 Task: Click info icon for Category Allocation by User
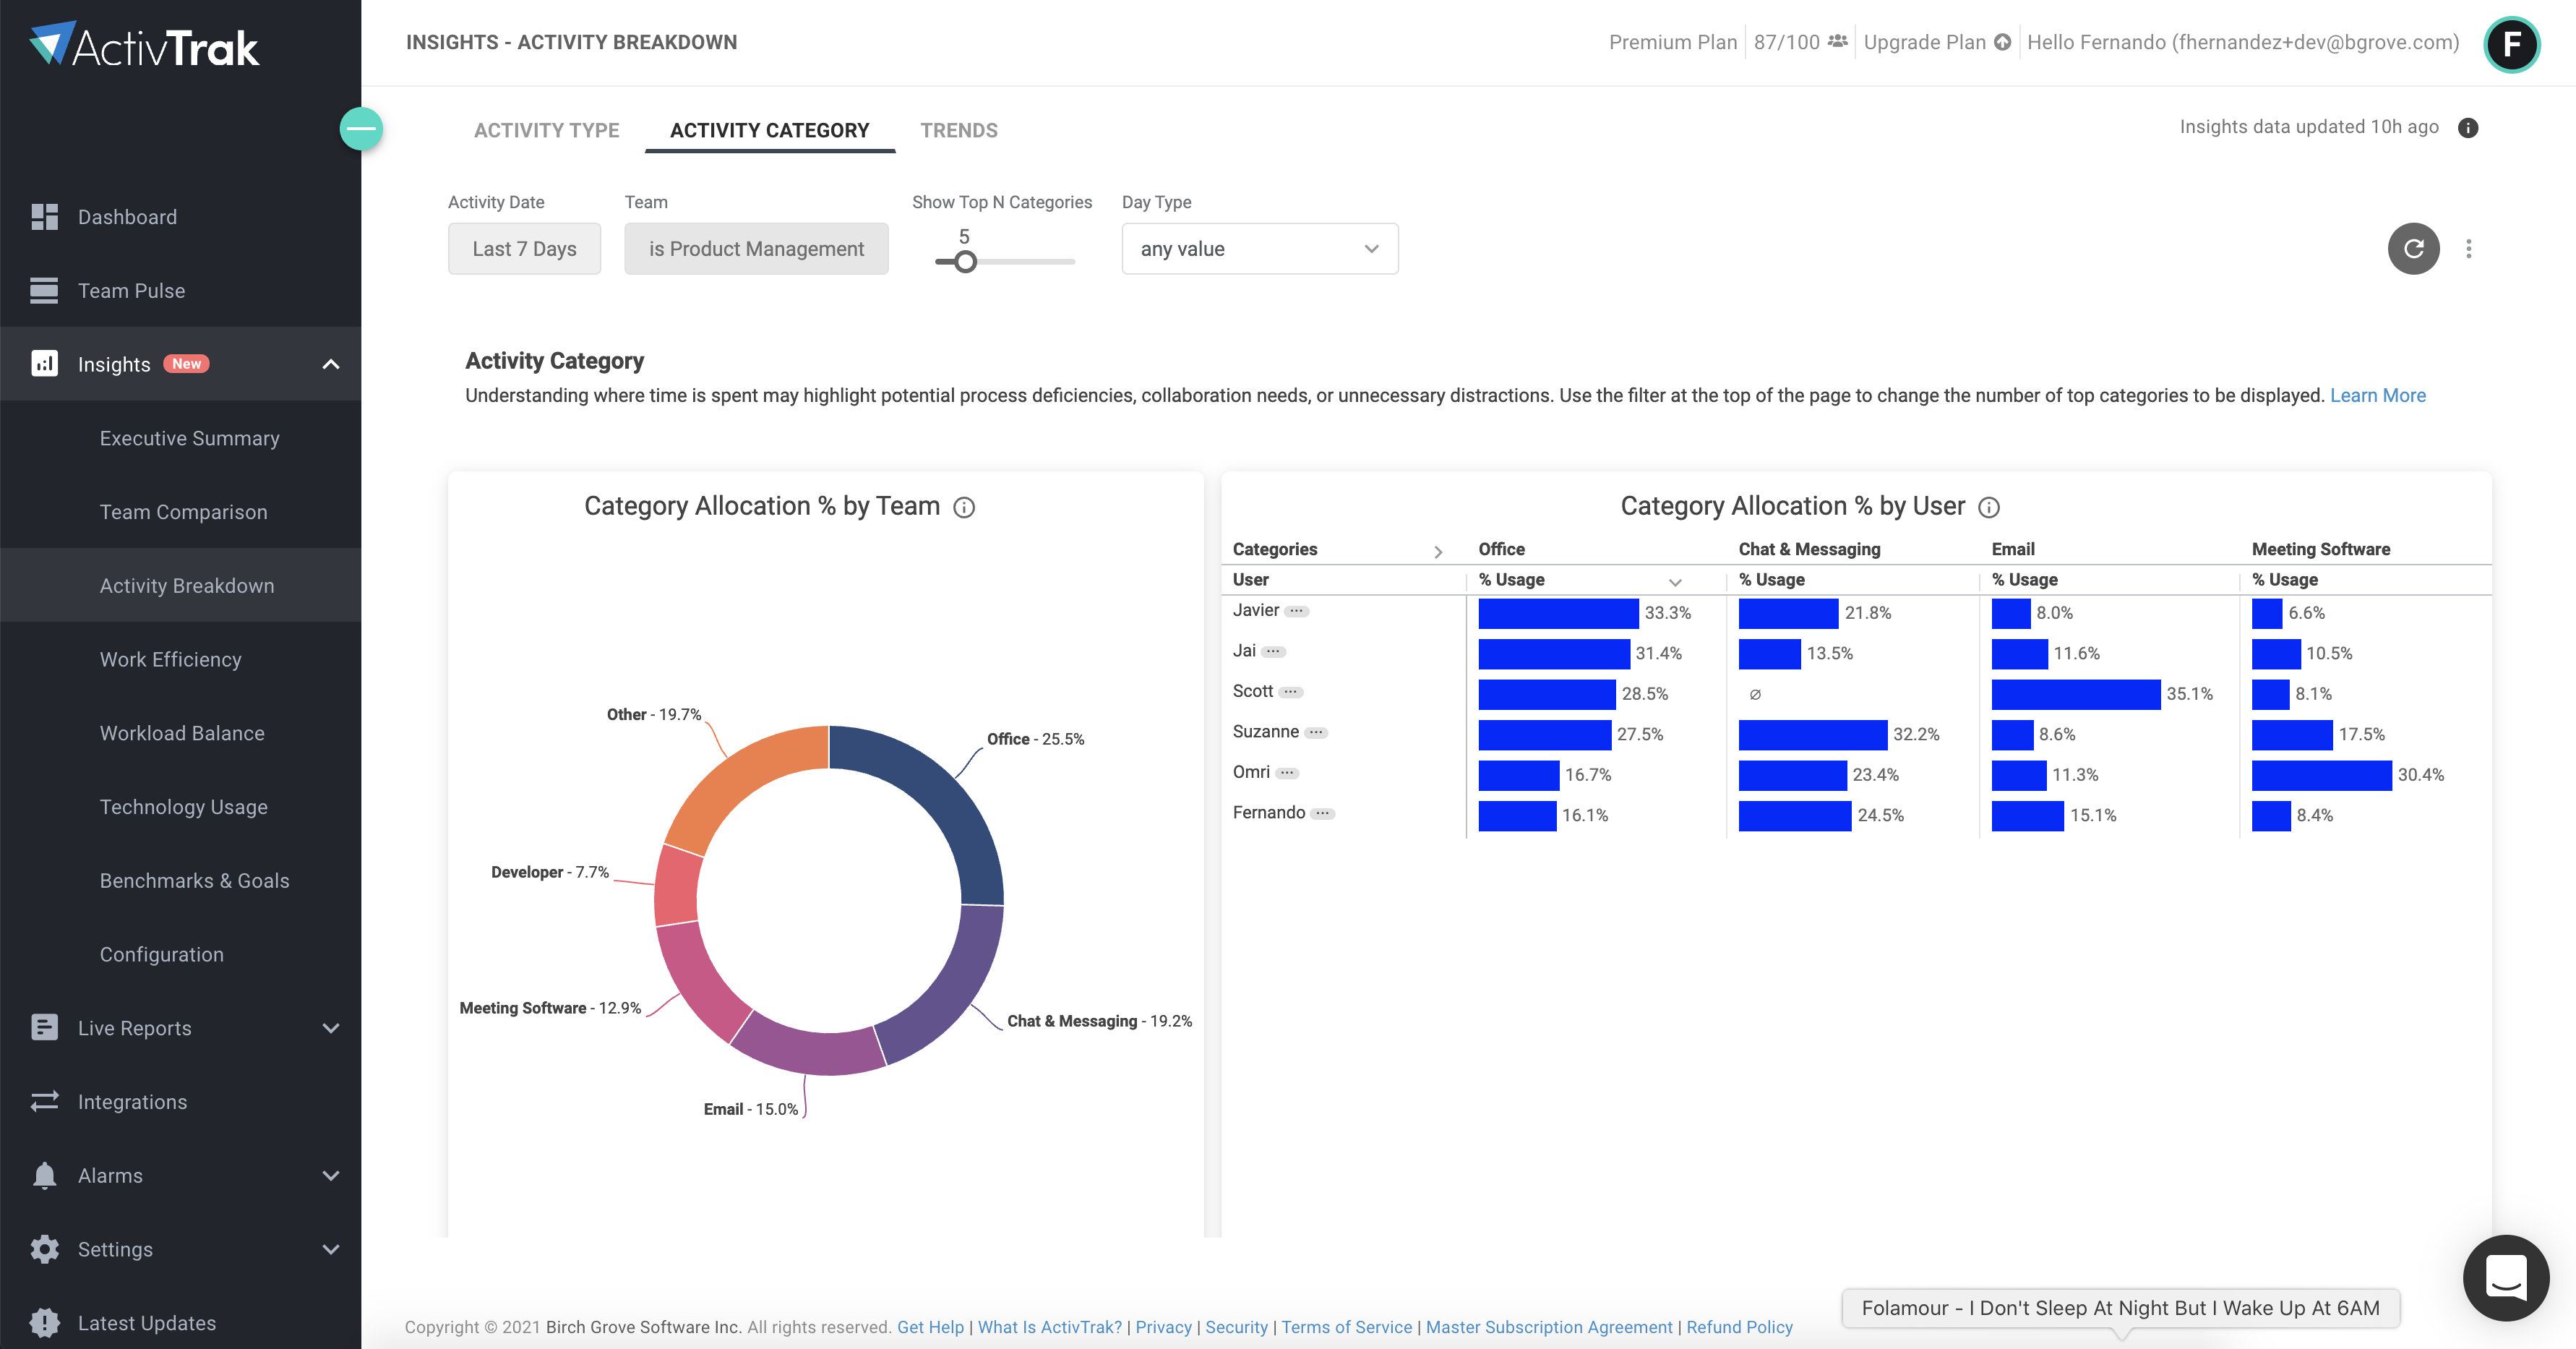click(x=1989, y=508)
